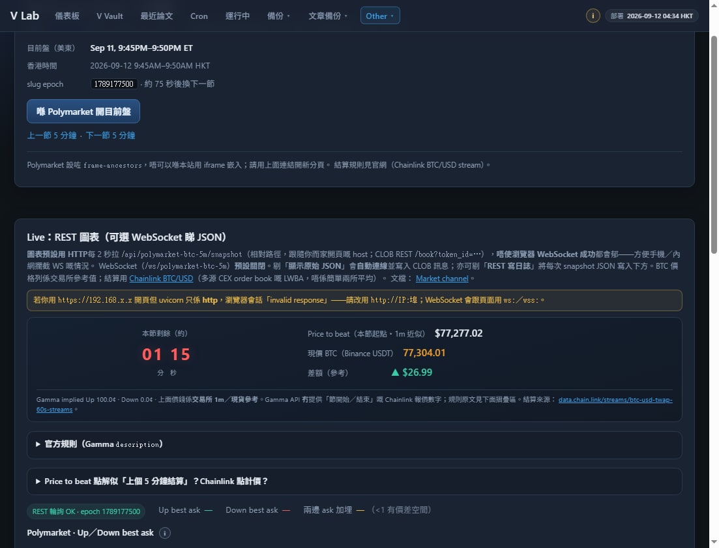
Task: Expand Price to beat explanation section
Action: point(354,481)
